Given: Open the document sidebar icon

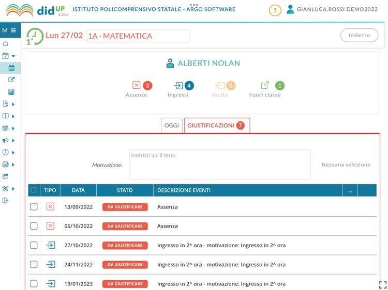Looking at the screenshot, I should (6, 104).
